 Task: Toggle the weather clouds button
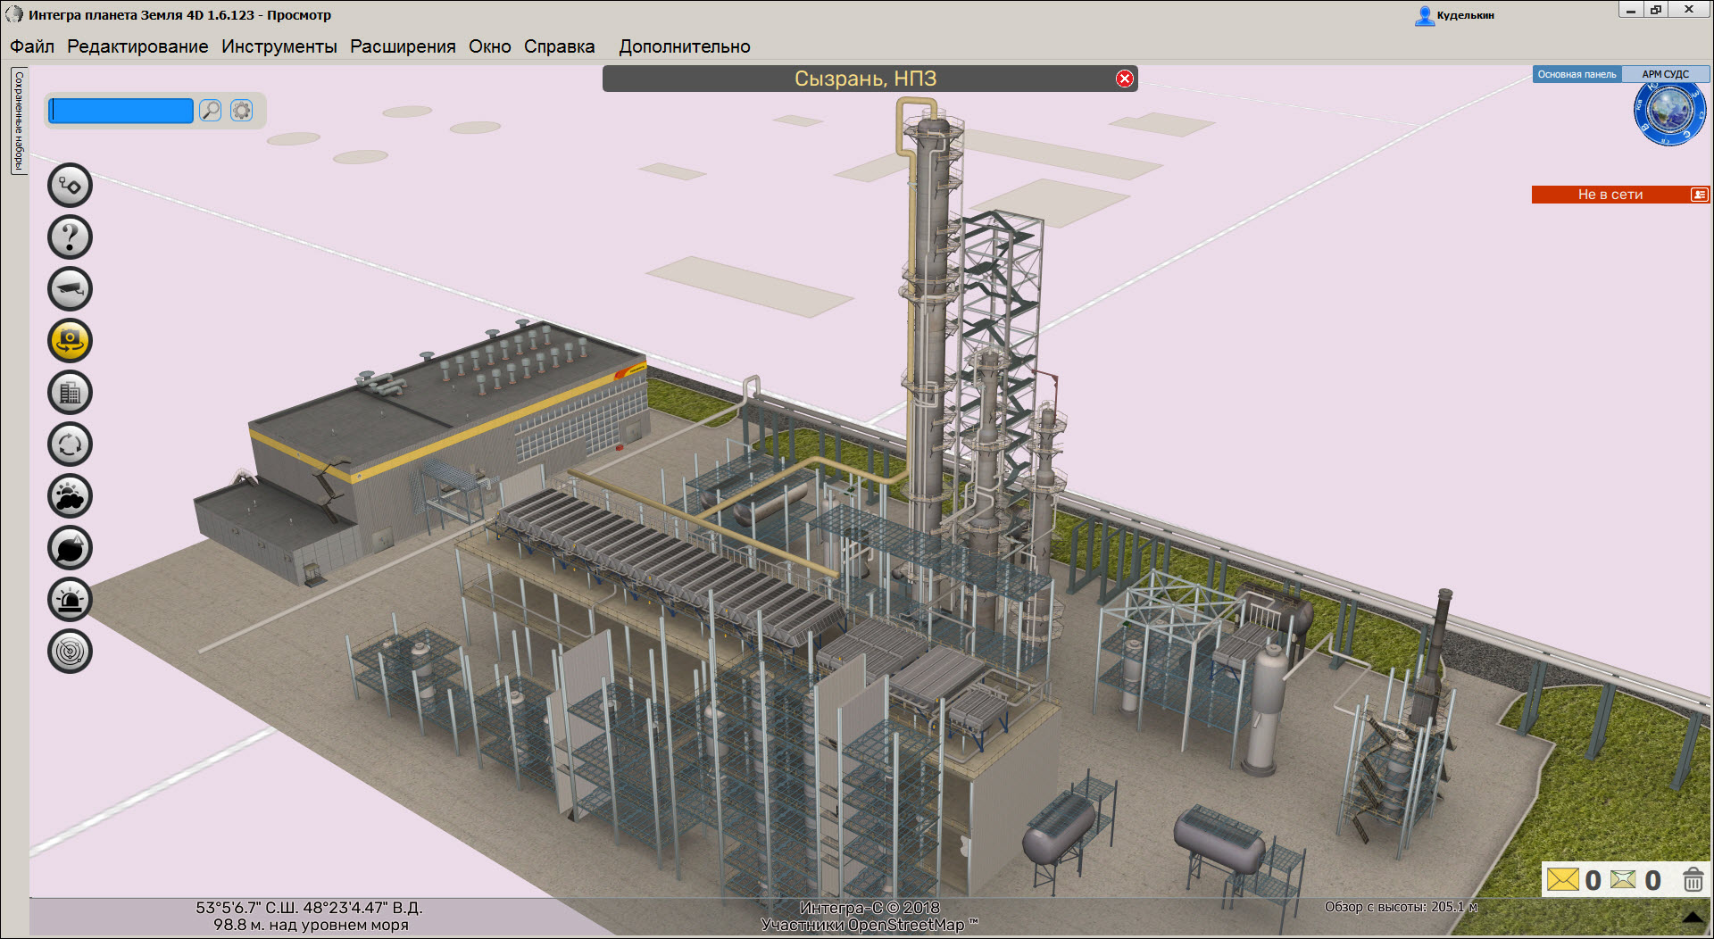pos(70,496)
